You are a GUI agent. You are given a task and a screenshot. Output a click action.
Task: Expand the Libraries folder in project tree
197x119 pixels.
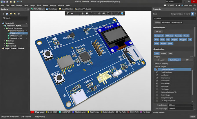[5, 43]
